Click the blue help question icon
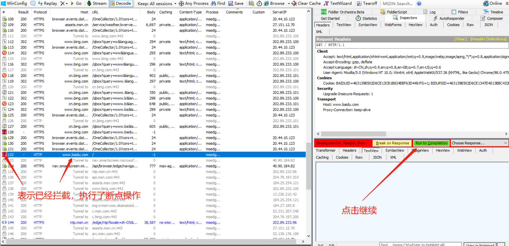 419,3
